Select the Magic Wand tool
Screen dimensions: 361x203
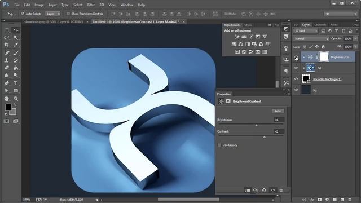tap(16, 38)
